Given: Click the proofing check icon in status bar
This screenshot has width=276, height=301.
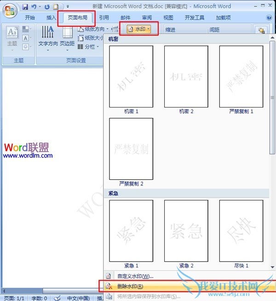Looking at the screenshot, I should click(57, 298).
